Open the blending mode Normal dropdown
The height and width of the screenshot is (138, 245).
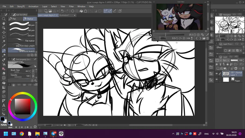coord(226,60)
